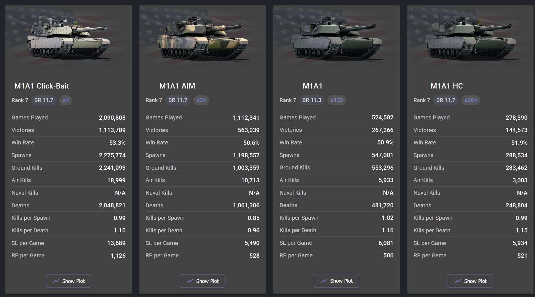Select the M1A1 AIM title

click(177, 86)
